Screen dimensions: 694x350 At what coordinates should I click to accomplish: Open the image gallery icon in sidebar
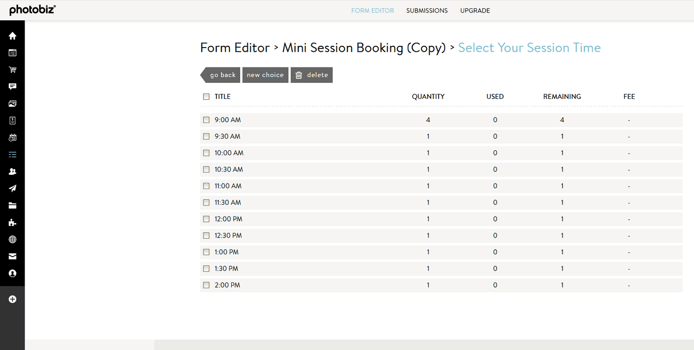tap(12, 104)
